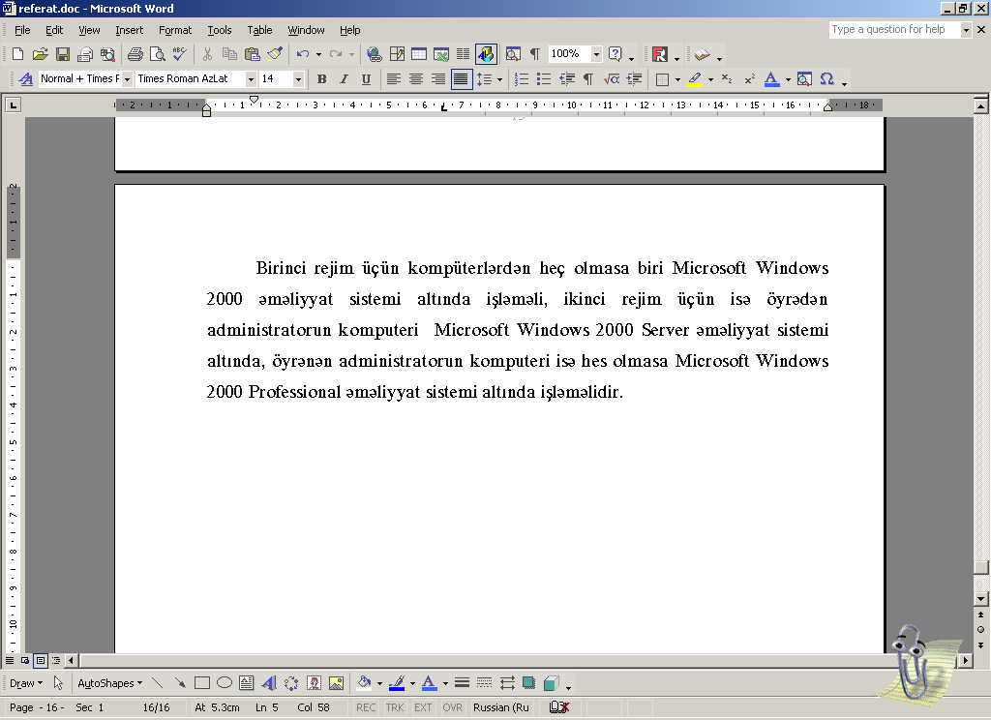991x720 pixels.
Task: Toggle subscript formatting
Action: 727,79
